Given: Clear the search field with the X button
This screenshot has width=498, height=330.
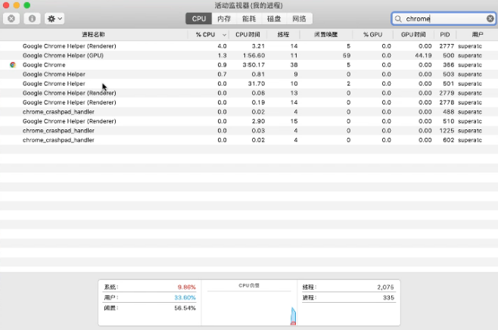Looking at the screenshot, I should click(x=490, y=19).
